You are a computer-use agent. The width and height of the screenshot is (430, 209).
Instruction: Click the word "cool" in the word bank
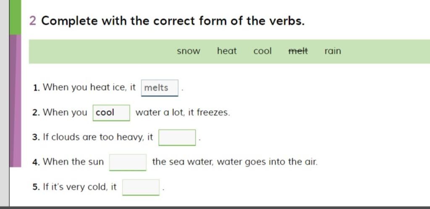tap(262, 51)
